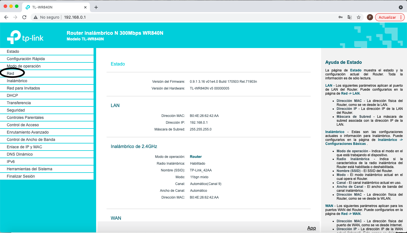Select DHCP in the sidebar
407x233 pixels.
(x=12, y=95)
